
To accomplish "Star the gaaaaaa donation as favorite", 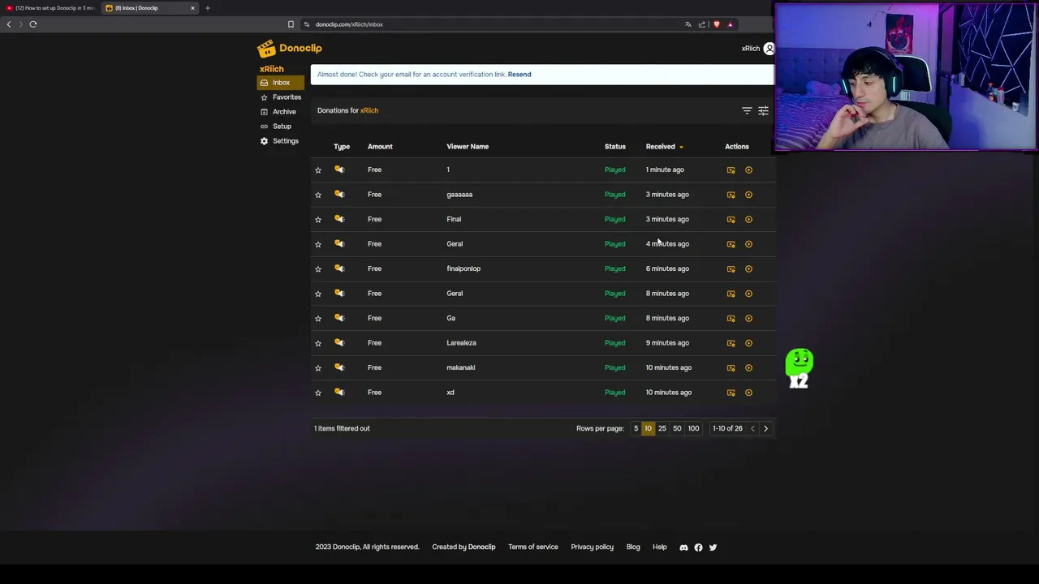I will (318, 195).
